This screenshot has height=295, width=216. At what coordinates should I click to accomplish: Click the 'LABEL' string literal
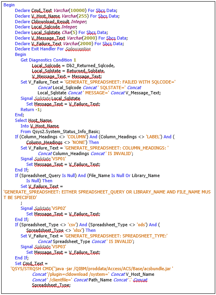tap(154, 137)
